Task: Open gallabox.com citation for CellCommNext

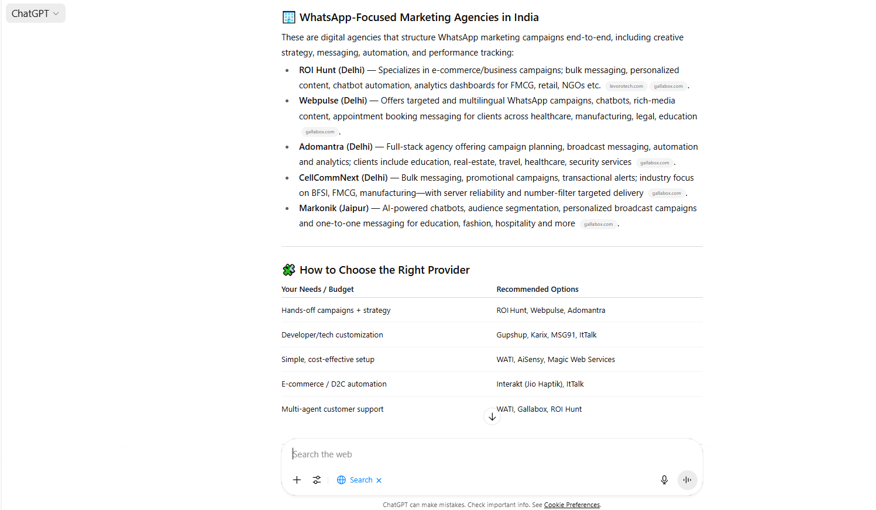Action: [667, 193]
